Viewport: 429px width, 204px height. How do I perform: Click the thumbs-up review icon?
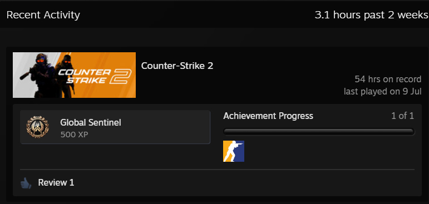pyautogui.click(x=26, y=183)
